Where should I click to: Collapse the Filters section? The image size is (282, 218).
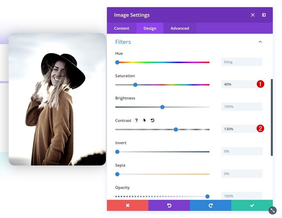click(x=261, y=42)
